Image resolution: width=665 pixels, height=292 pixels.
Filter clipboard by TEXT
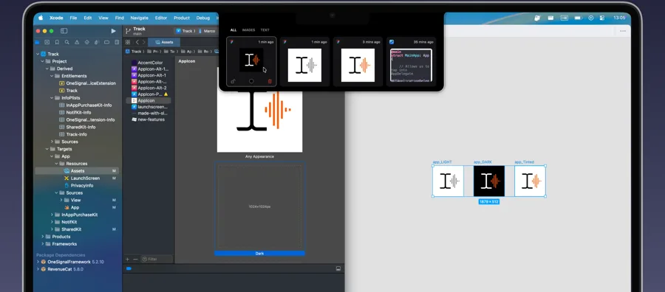pyautogui.click(x=265, y=30)
